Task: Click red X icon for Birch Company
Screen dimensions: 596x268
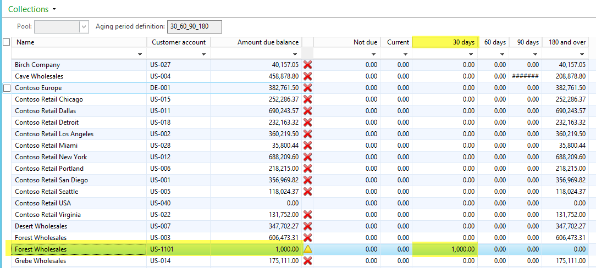Action: click(307, 65)
